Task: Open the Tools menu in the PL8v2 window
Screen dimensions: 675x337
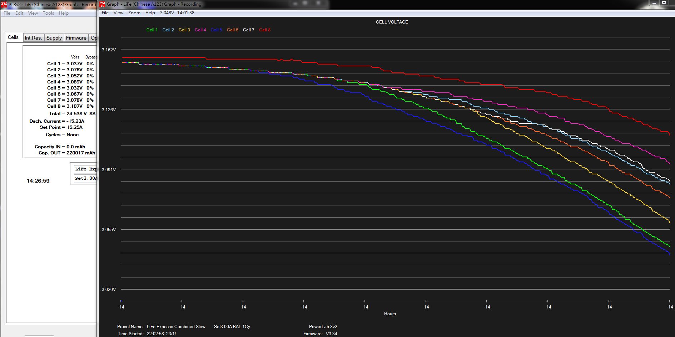Action: click(48, 13)
